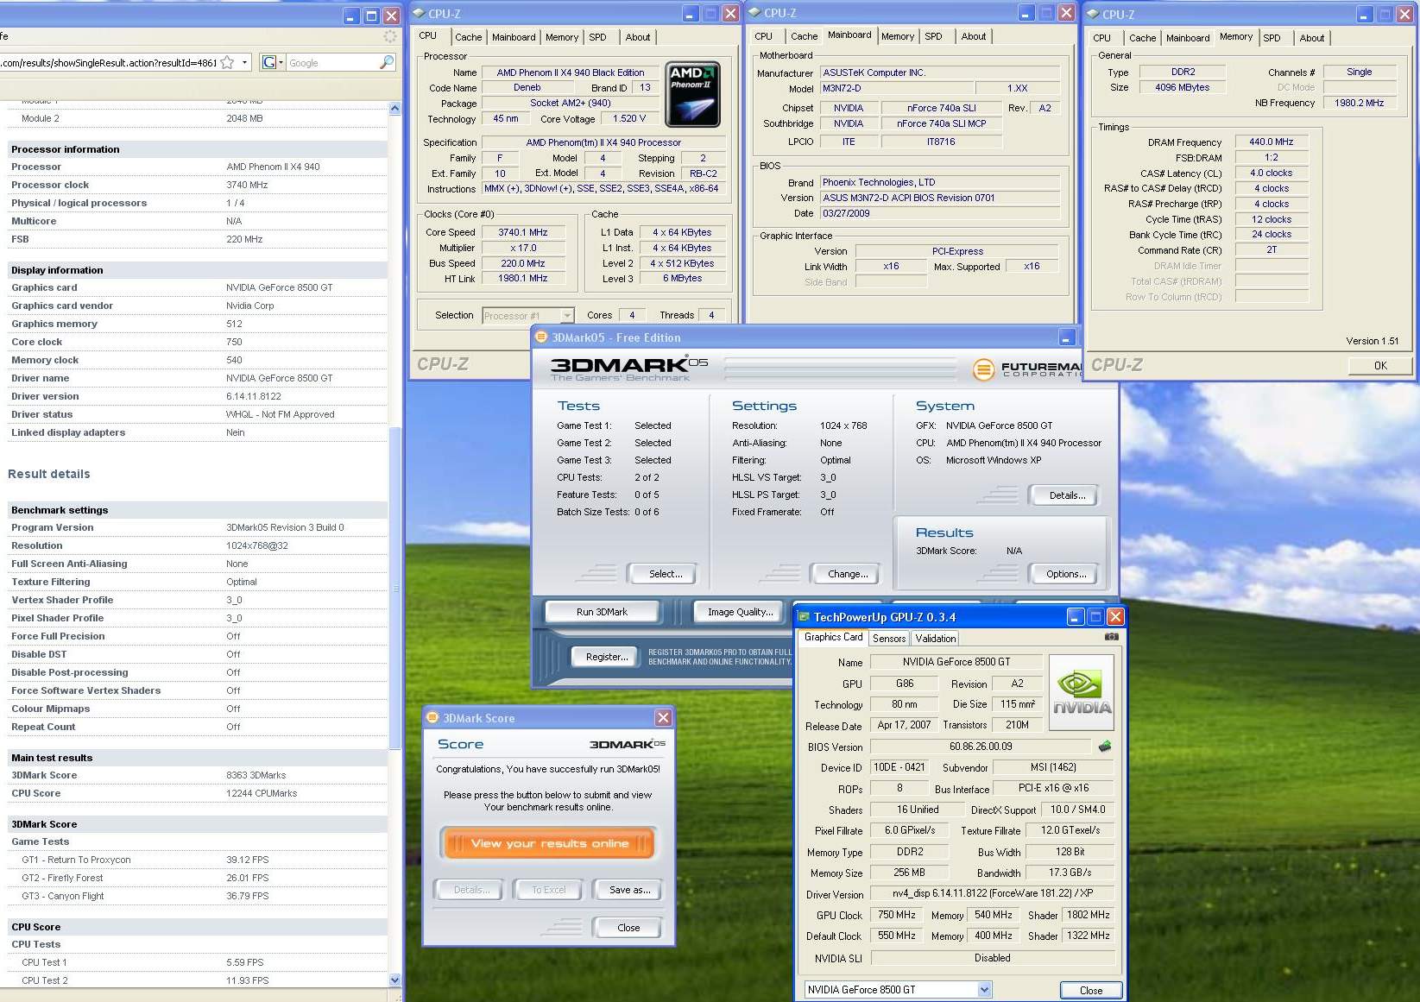This screenshot has height=1002, width=1420.
Task: Open the About tab in CPU-Z Memory window
Action: (x=1311, y=38)
